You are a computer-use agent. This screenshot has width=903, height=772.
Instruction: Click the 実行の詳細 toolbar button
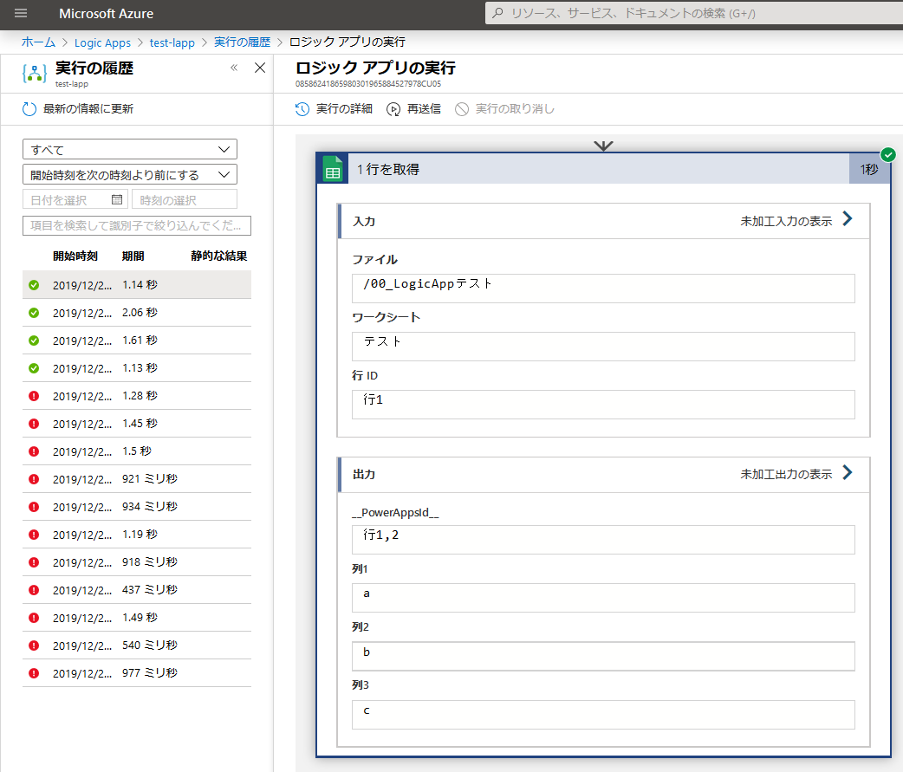[x=334, y=109]
